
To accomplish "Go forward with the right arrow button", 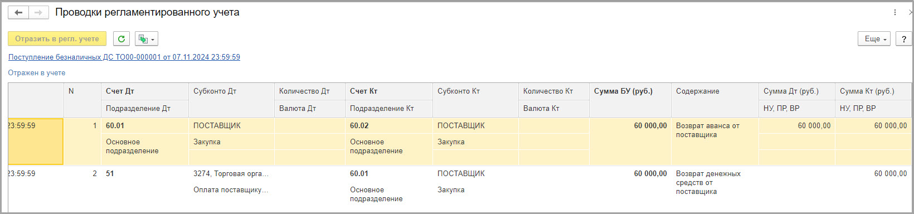I will [x=38, y=12].
